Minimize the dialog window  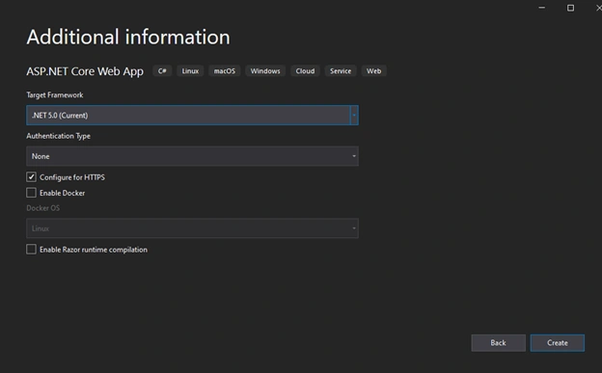(542, 8)
